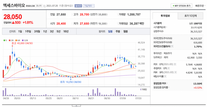
Task: Open the 투자의견 link
Action: coord(157,54)
